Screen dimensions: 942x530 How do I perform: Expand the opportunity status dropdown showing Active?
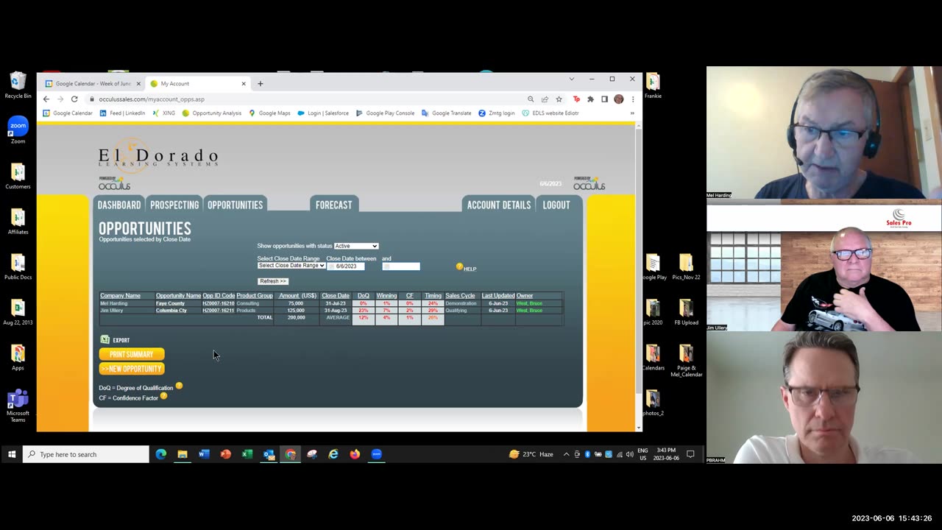pos(356,246)
